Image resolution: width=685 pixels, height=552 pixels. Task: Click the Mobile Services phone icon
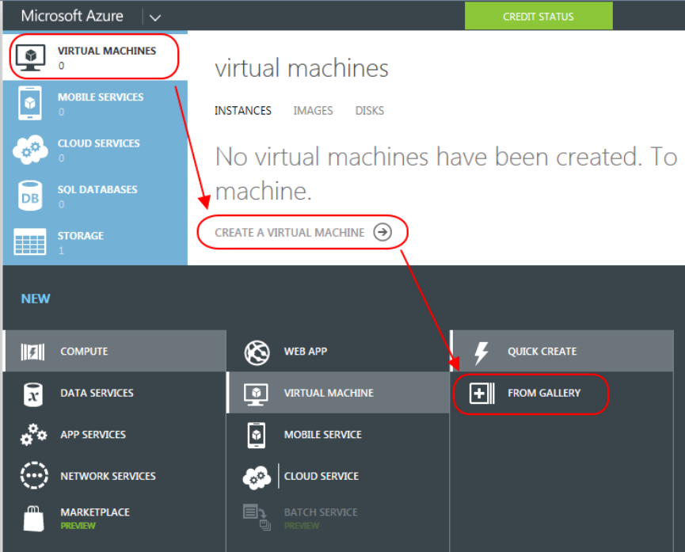(x=30, y=103)
